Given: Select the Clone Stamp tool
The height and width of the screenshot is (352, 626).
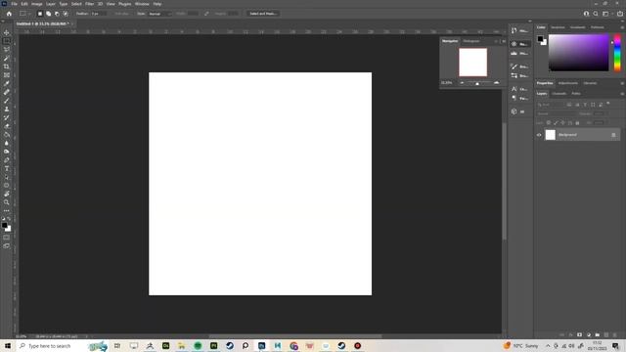Looking at the screenshot, I should (7, 109).
